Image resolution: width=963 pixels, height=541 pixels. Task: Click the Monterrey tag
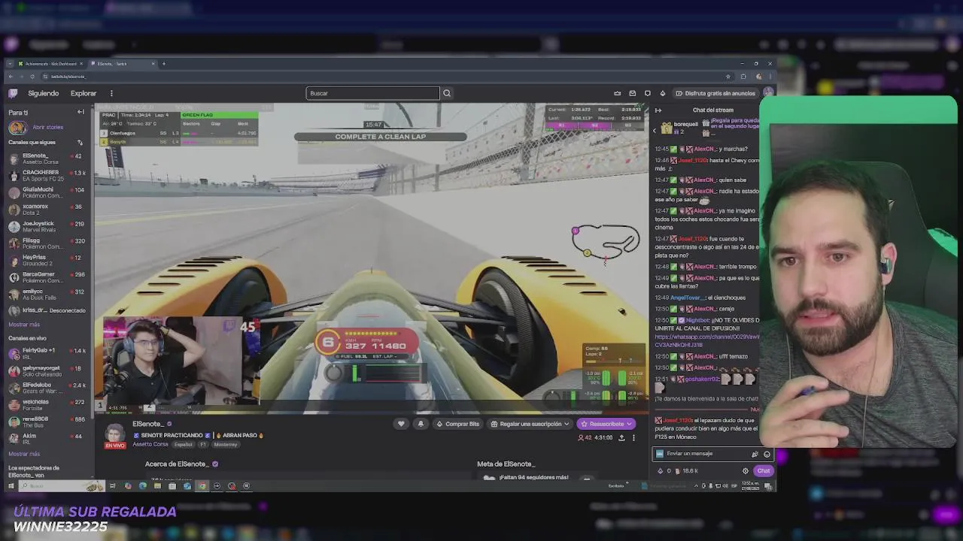pyautogui.click(x=226, y=444)
